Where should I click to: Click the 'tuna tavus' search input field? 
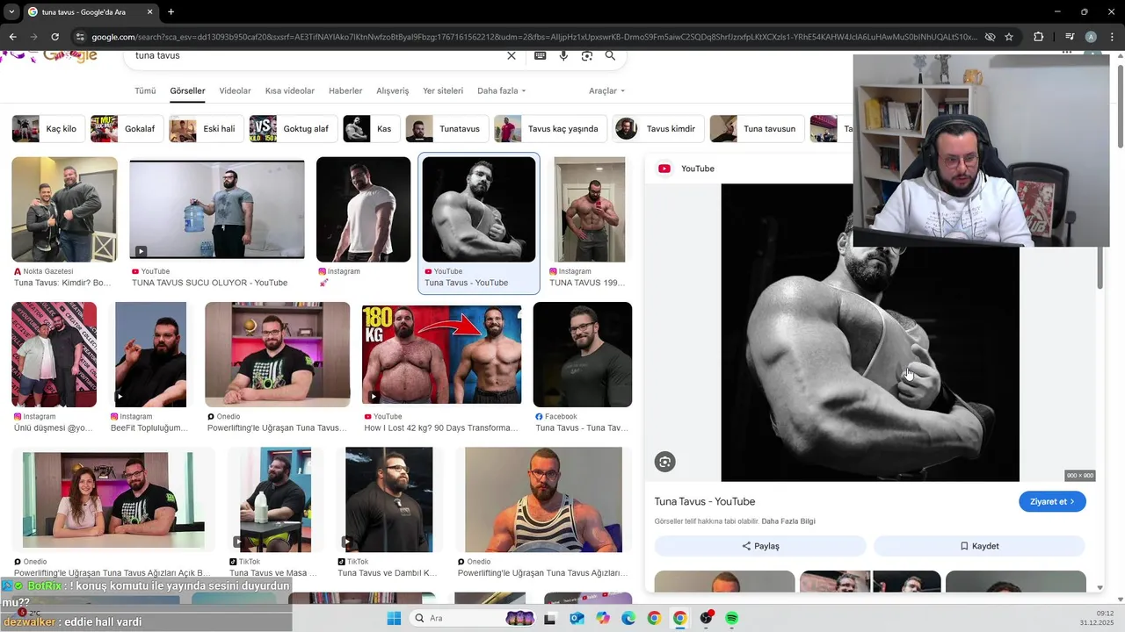[316, 55]
